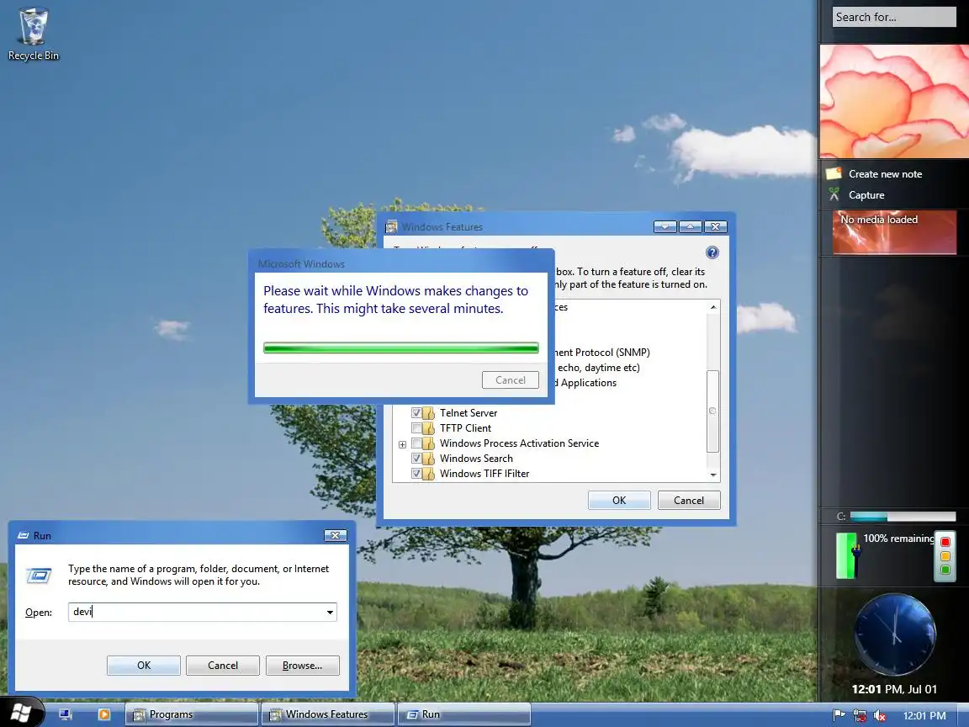The height and width of the screenshot is (727, 969).
Task: Click Cancel in the progress dialog
Action: [x=511, y=379]
